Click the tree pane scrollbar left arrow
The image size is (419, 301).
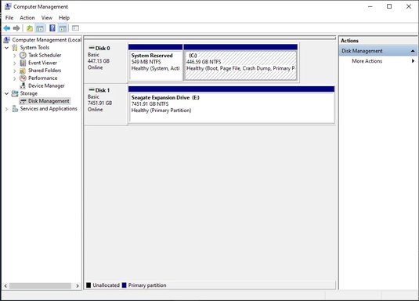point(5,286)
